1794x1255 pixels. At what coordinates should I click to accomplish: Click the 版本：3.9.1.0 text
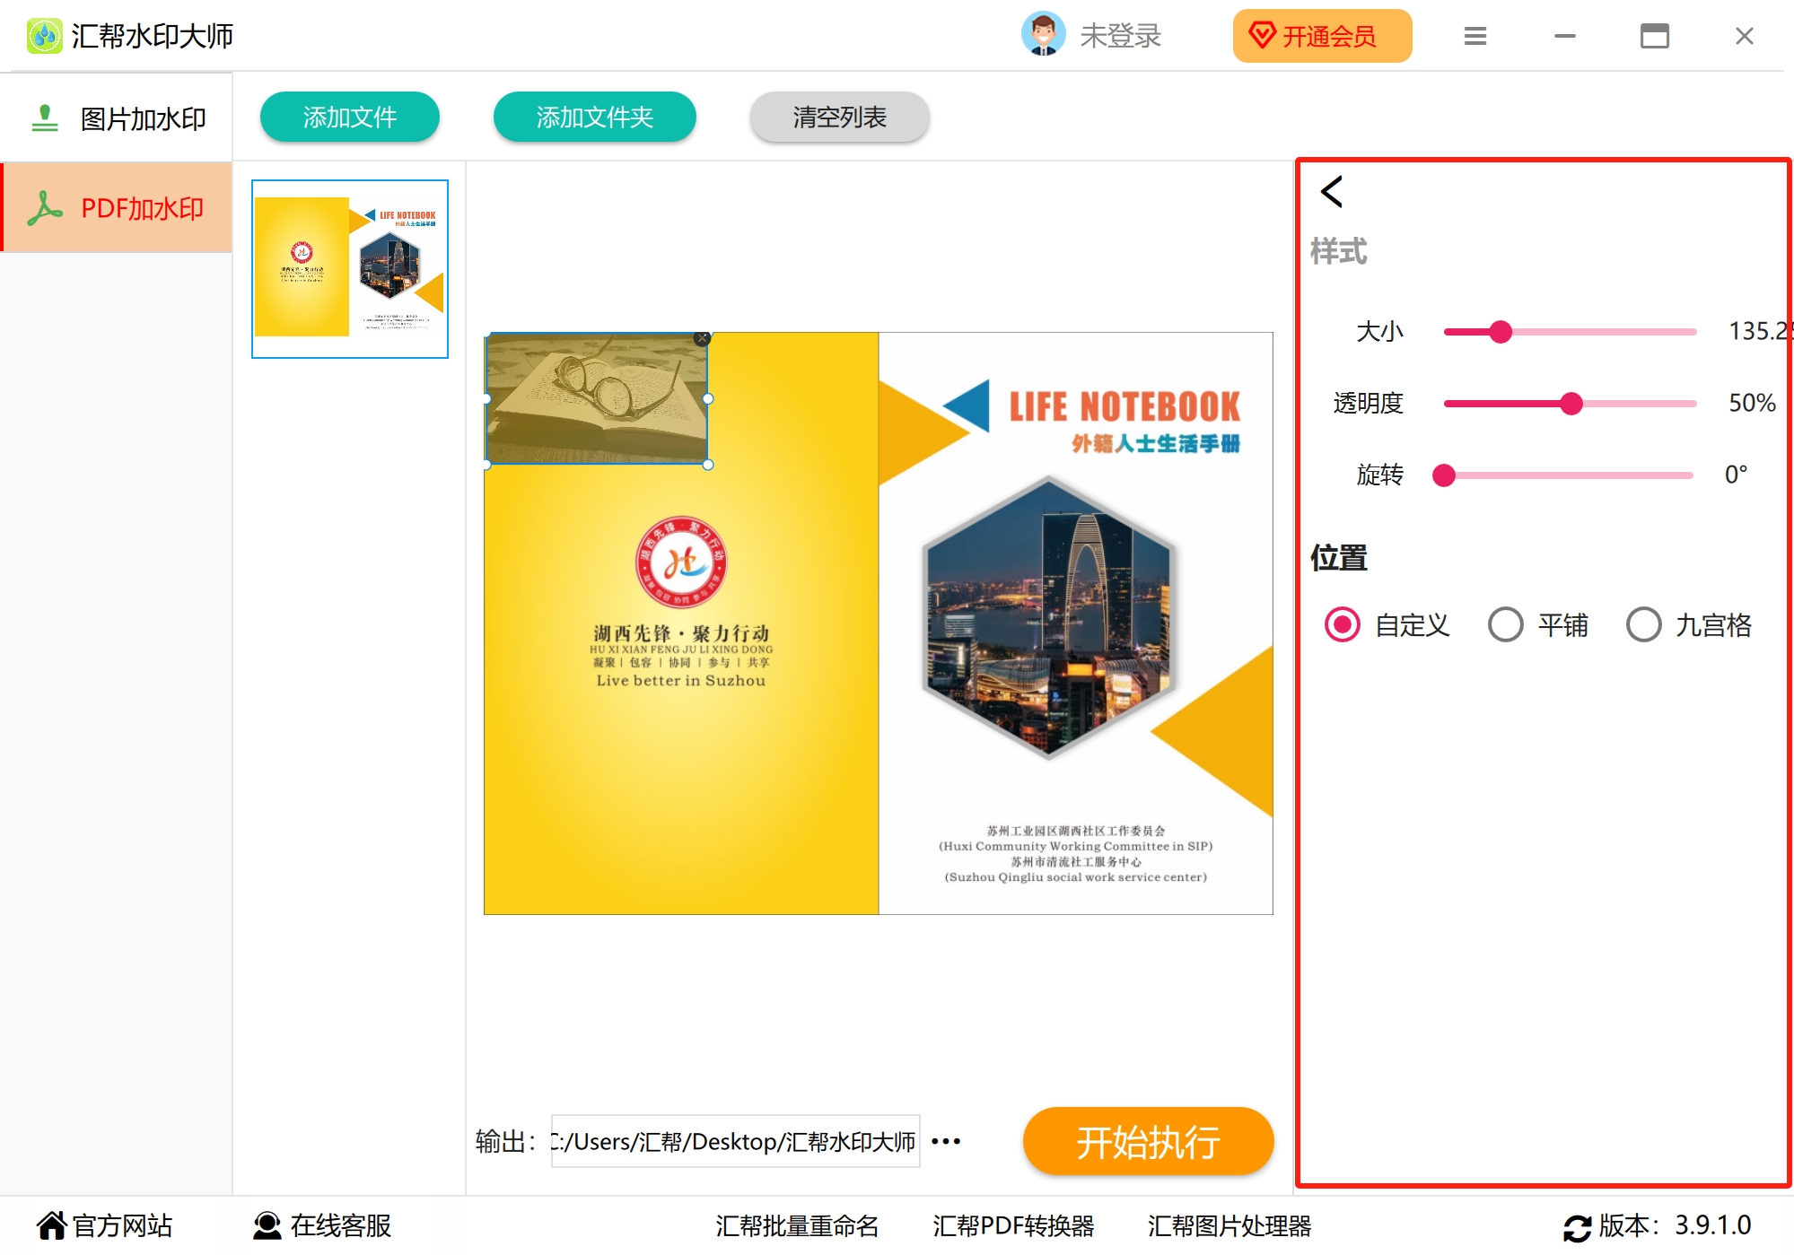coord(1675,1225)
